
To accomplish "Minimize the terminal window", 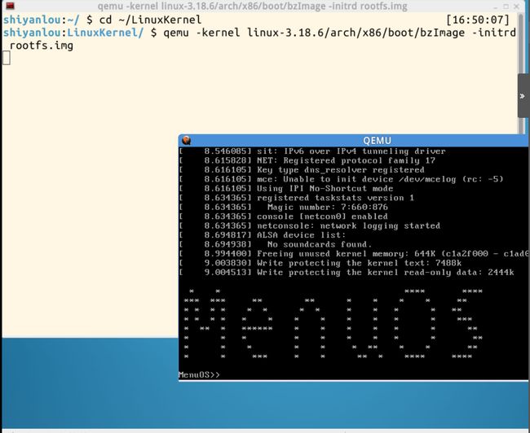I will pos(496,7).
